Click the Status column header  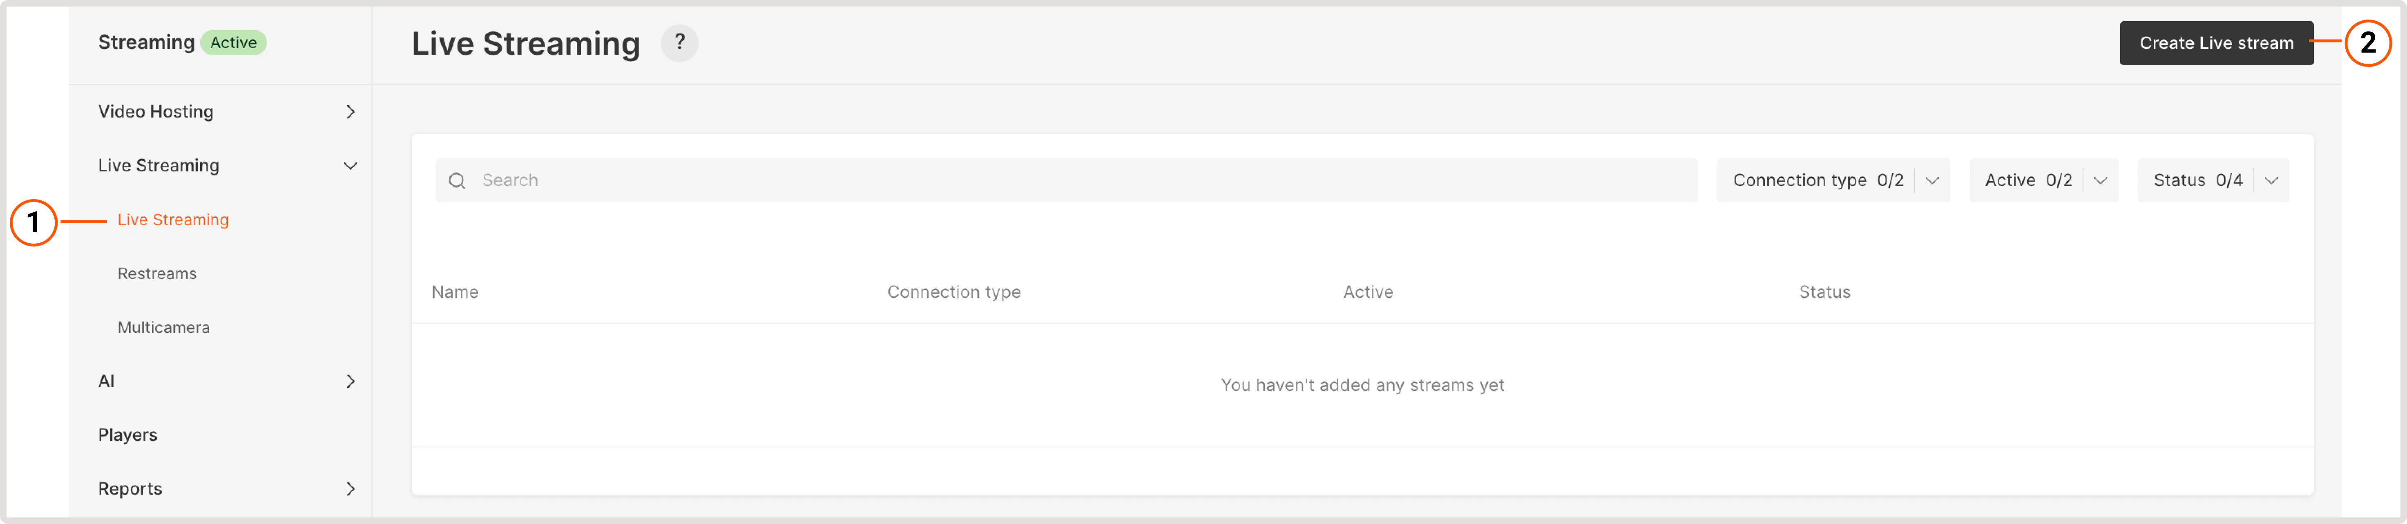click(x=1825, y=291)
